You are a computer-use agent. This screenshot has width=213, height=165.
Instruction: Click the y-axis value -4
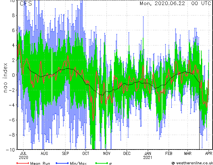click(x=12, y=105)
